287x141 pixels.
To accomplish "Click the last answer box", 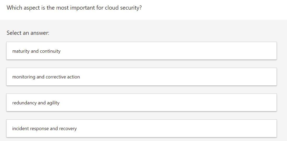I will 141,129.
